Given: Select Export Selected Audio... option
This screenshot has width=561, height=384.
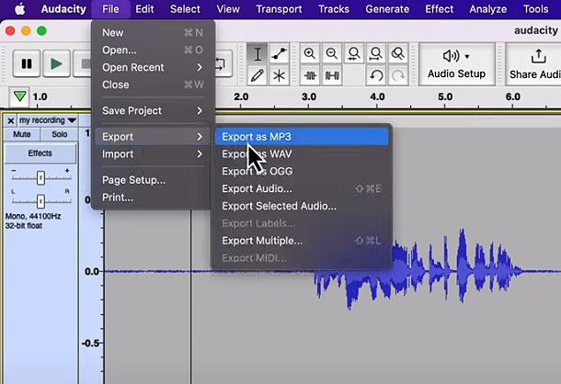Looking at the screenshot, I should (x=302, y=206).
